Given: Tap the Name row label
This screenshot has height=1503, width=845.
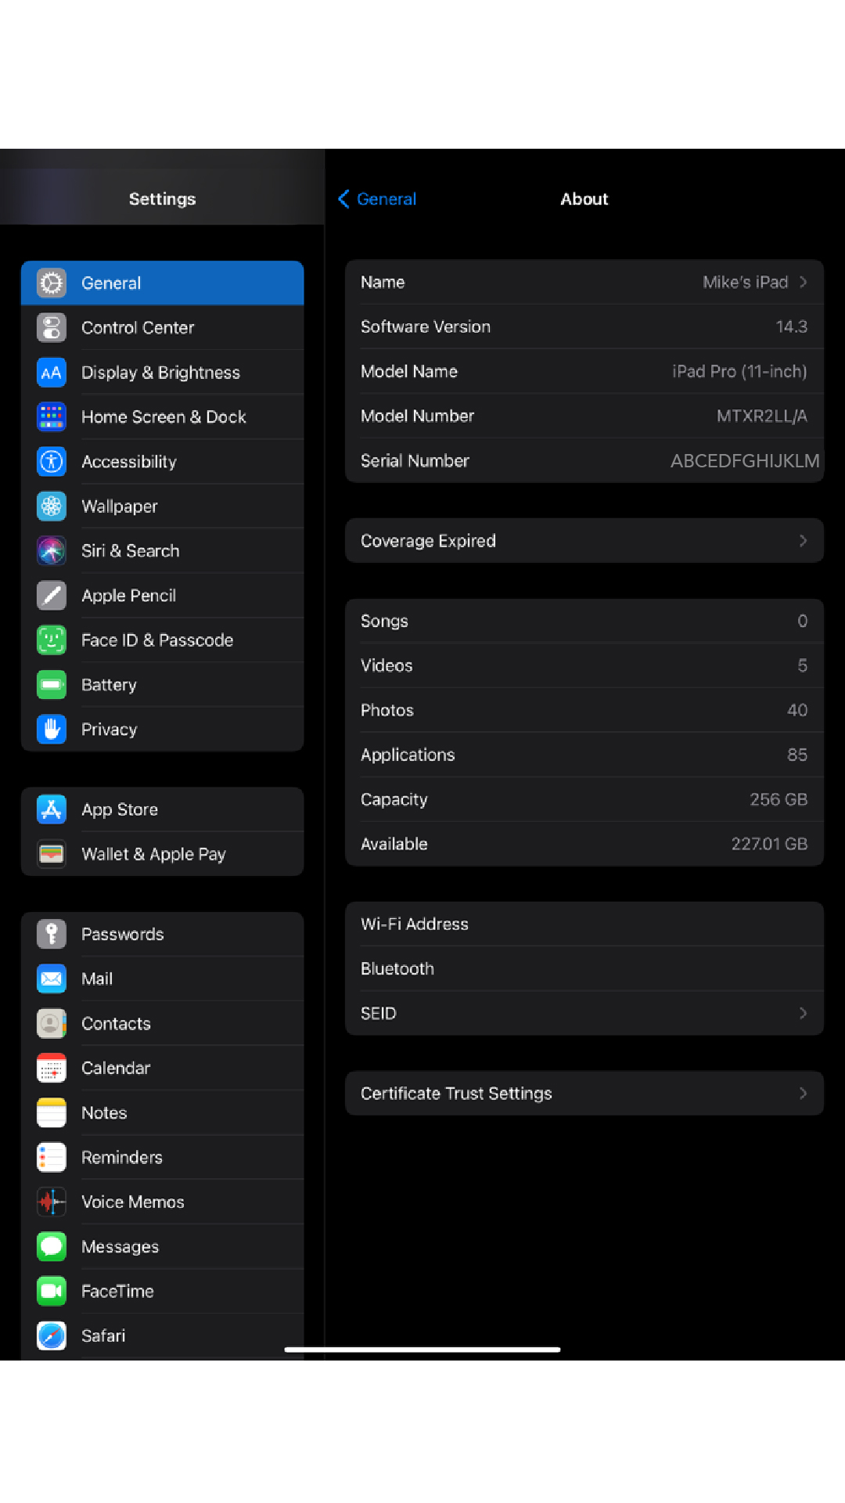Looking at the screenshot, I should 383,282.
